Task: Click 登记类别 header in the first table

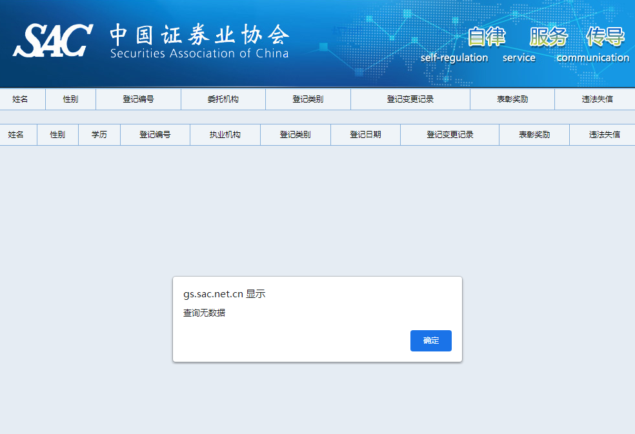Action: [308, 99]
